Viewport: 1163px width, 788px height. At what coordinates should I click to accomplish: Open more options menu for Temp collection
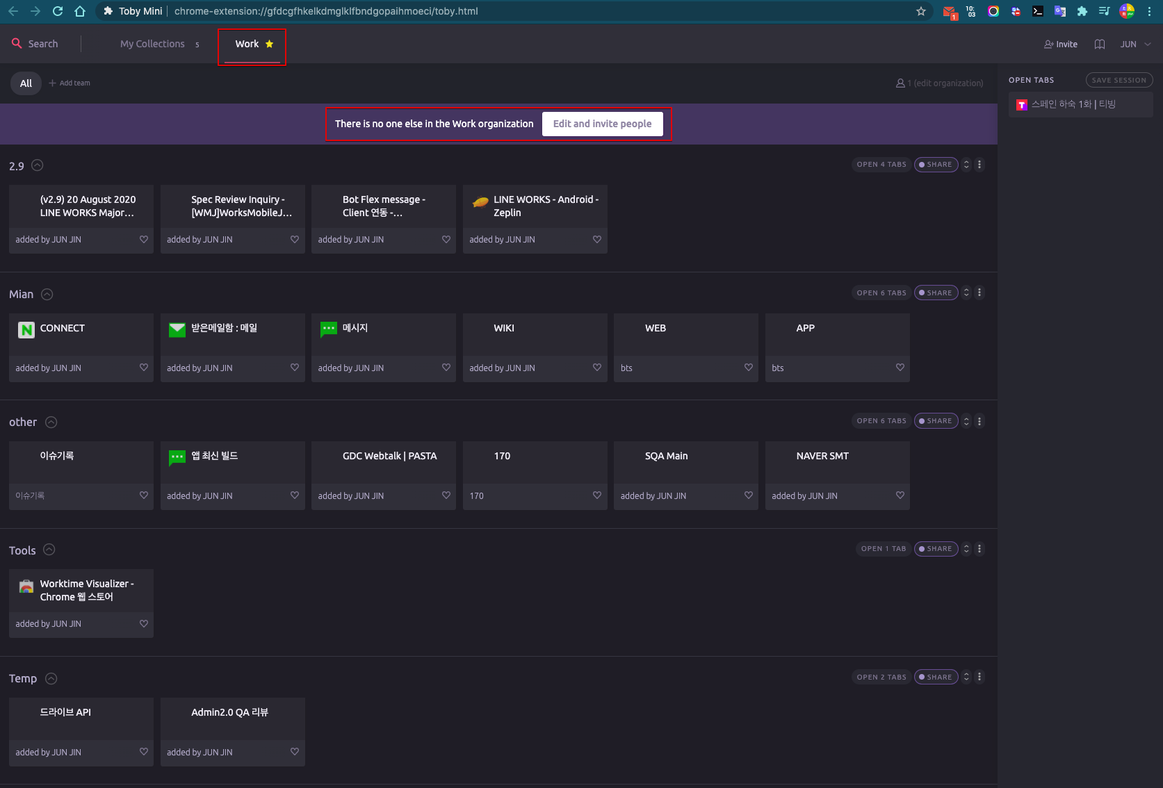pyautogui.click(x=979, y=678)
